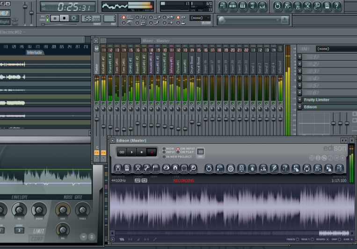This screenshot has width=357, height=249.
Task: Open Edison slot dropdown arrow in mixer
Action: (299, 107)
